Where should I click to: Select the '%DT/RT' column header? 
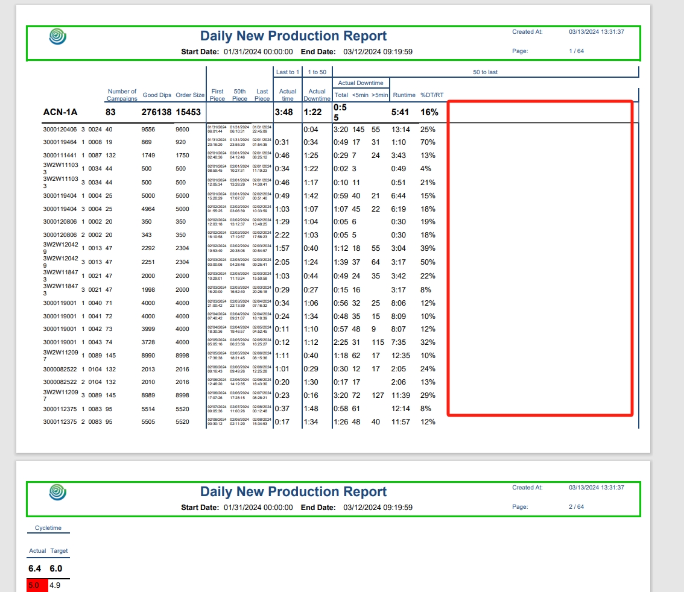click(432, 95)
